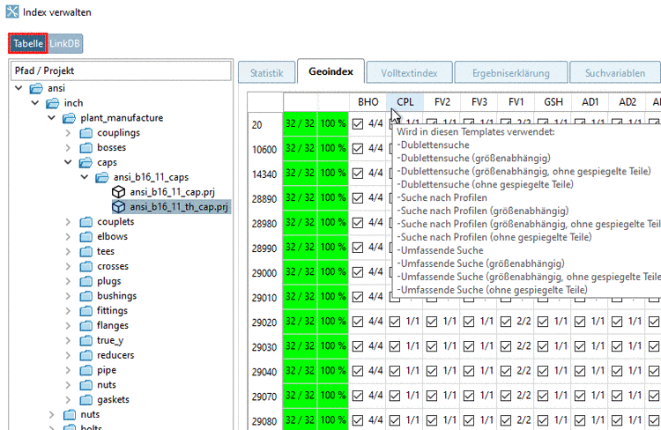Select the Tabelle mode button
Image resolution: width=661 pixels, height=430 pixels.
pos(28,44)
